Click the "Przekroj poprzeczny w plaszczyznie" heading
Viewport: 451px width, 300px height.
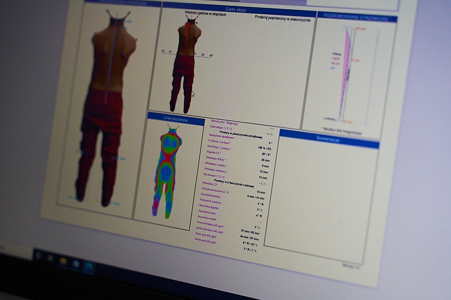tap(282, 18)
